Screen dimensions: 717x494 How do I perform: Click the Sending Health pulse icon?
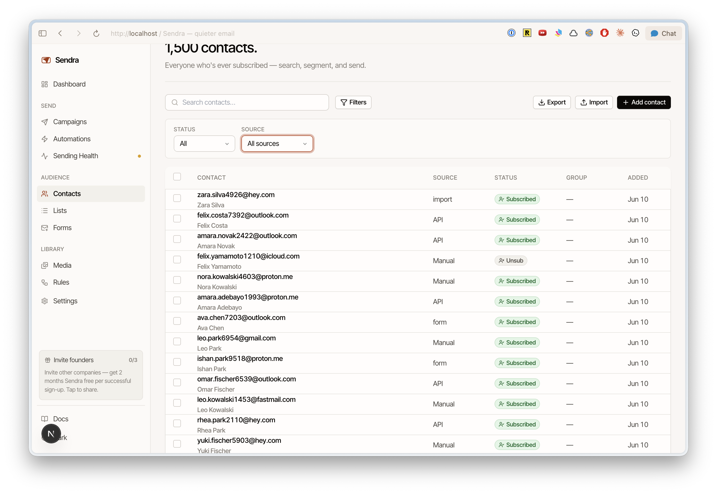pyautogui.click(x=45, y=156)
